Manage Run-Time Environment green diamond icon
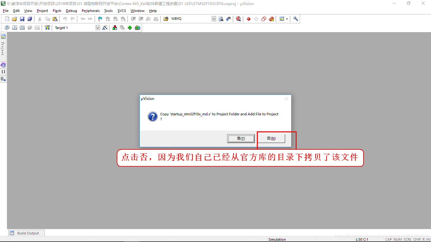 tap(130, 28)
